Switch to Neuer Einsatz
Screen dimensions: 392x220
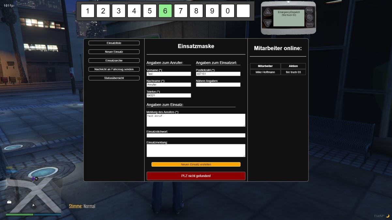113,51
